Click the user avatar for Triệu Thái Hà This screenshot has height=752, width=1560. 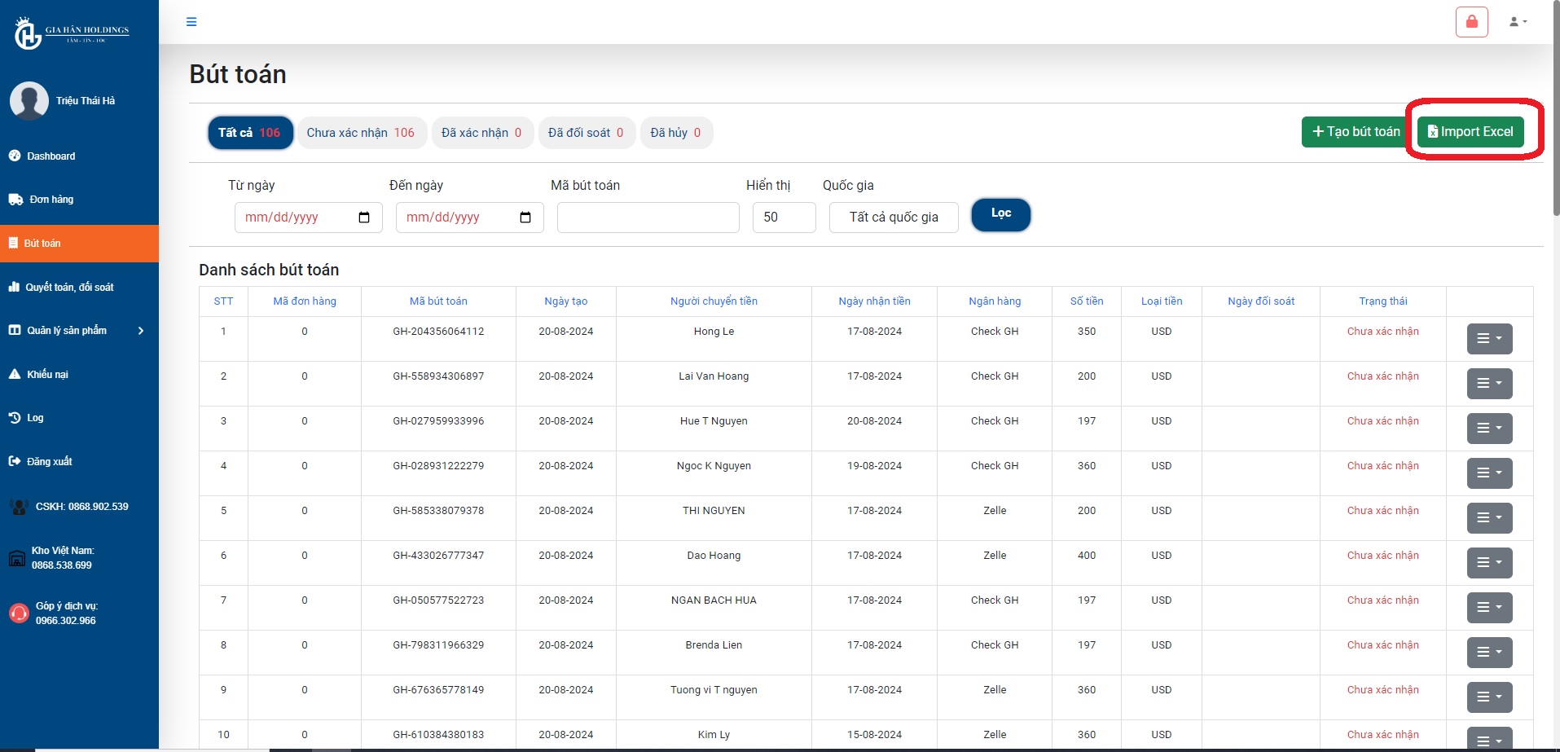coord(29,101)
